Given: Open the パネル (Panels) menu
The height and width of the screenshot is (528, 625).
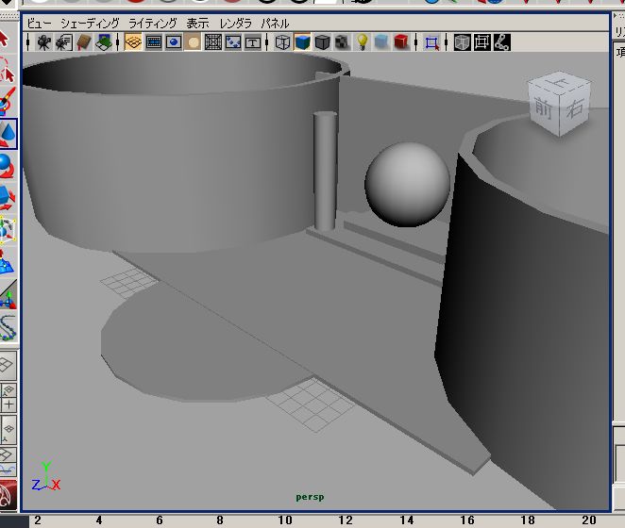Looking at the screenshot, I should (275, 23).
